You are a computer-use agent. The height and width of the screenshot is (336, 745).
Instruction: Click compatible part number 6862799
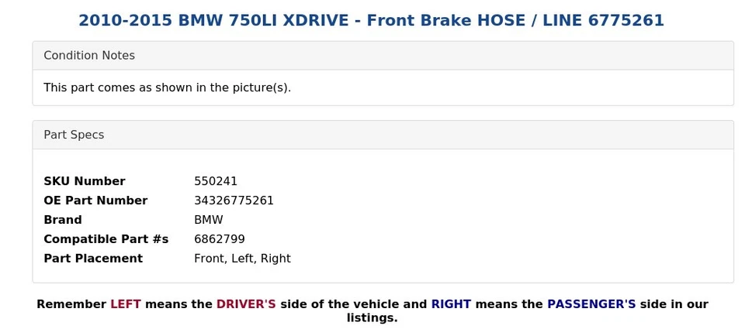point(219,239)
